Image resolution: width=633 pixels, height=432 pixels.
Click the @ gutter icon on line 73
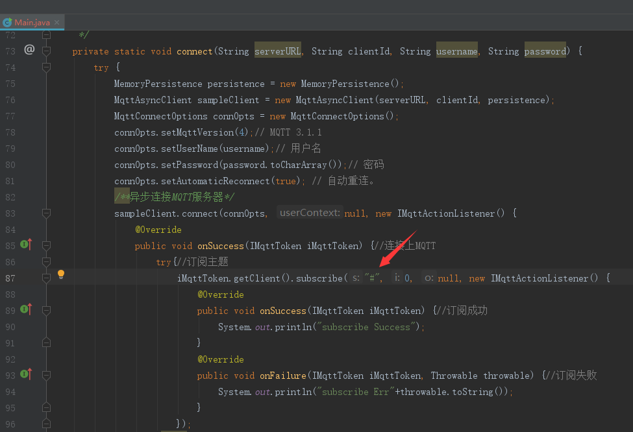click(29, 49)
